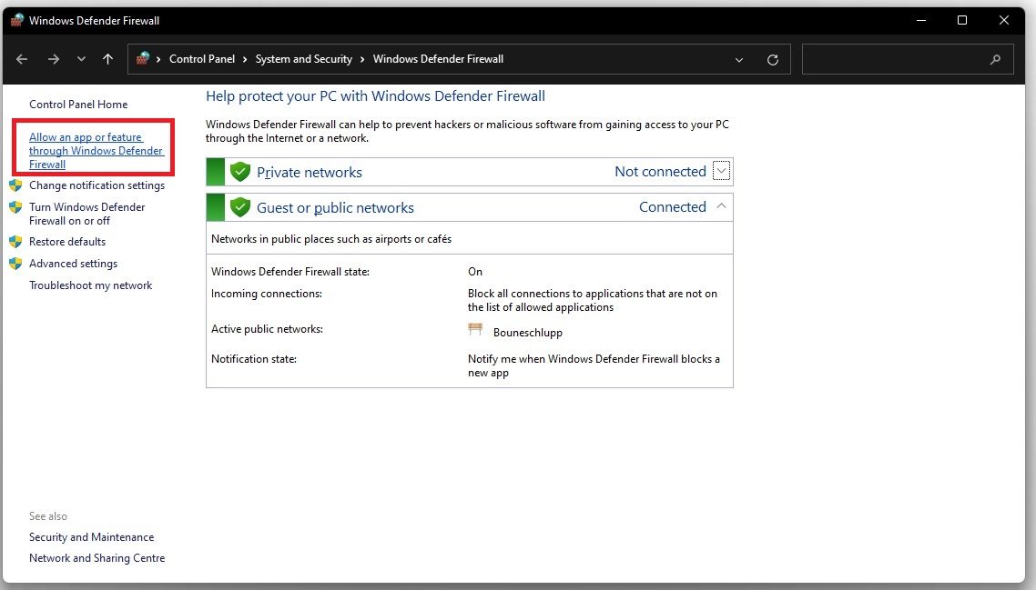Minimize the Windows Defender Firewall window
Viewport: 1036px width, 590px height.
921,21
